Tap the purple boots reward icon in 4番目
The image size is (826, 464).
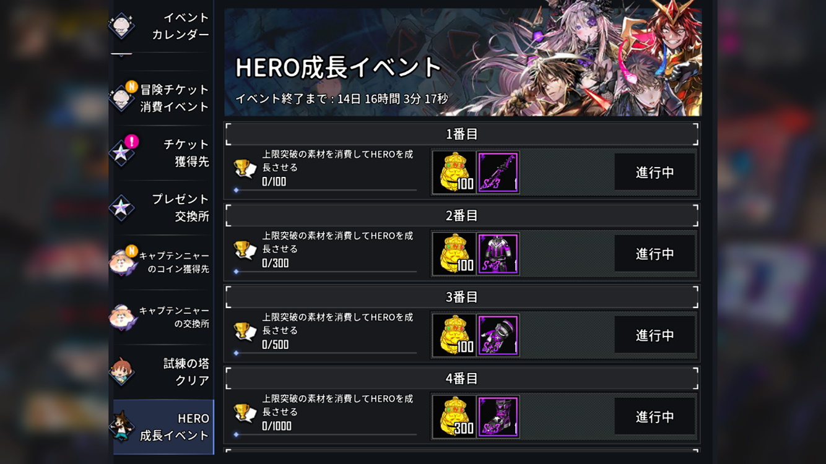click(x=498, y=417)
